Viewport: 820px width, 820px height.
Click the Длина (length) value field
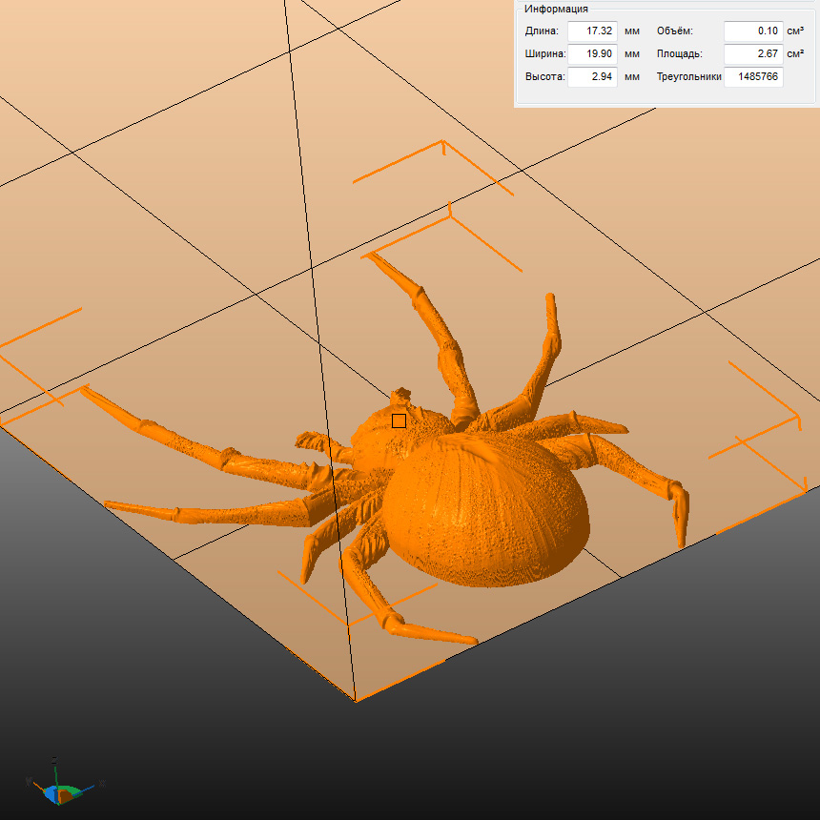click(x=592, y=31)
